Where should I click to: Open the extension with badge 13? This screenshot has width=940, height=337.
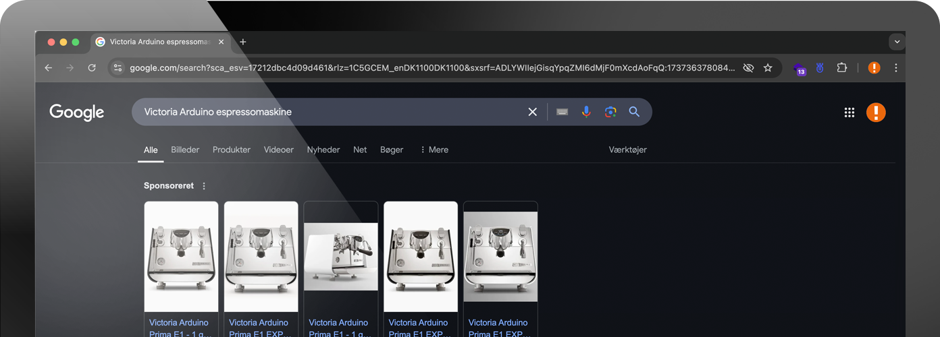800,69
